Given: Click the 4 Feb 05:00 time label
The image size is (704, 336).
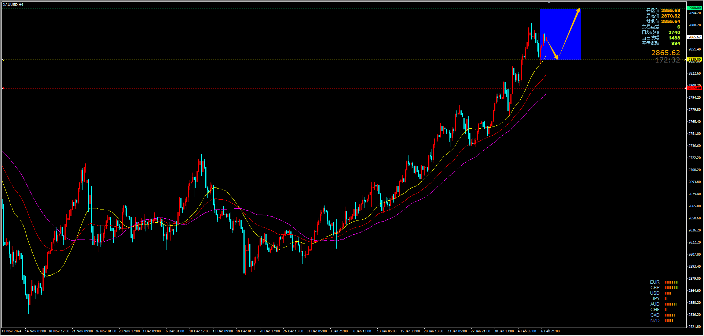Looking at the screenshot, I should [527, 331].
